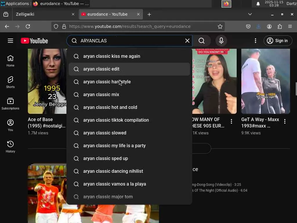The width and height of the screenshot is (297, 223).
Task: Click the Firefox taskbar window button
Action: coord(61,3)
